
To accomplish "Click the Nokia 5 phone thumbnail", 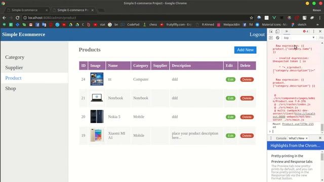I will (97, 117).
